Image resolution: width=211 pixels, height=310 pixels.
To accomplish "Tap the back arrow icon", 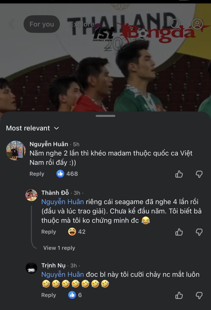I will [11, 24].
